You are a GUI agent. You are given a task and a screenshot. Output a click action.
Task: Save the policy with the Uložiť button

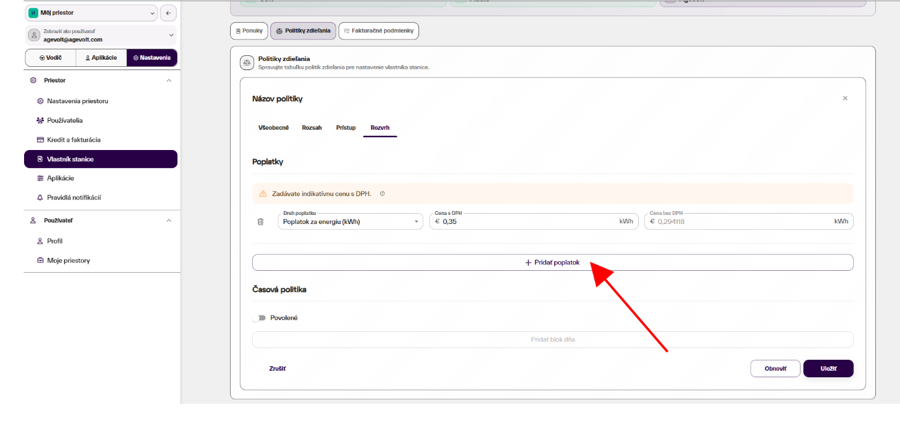pos(828,368)
